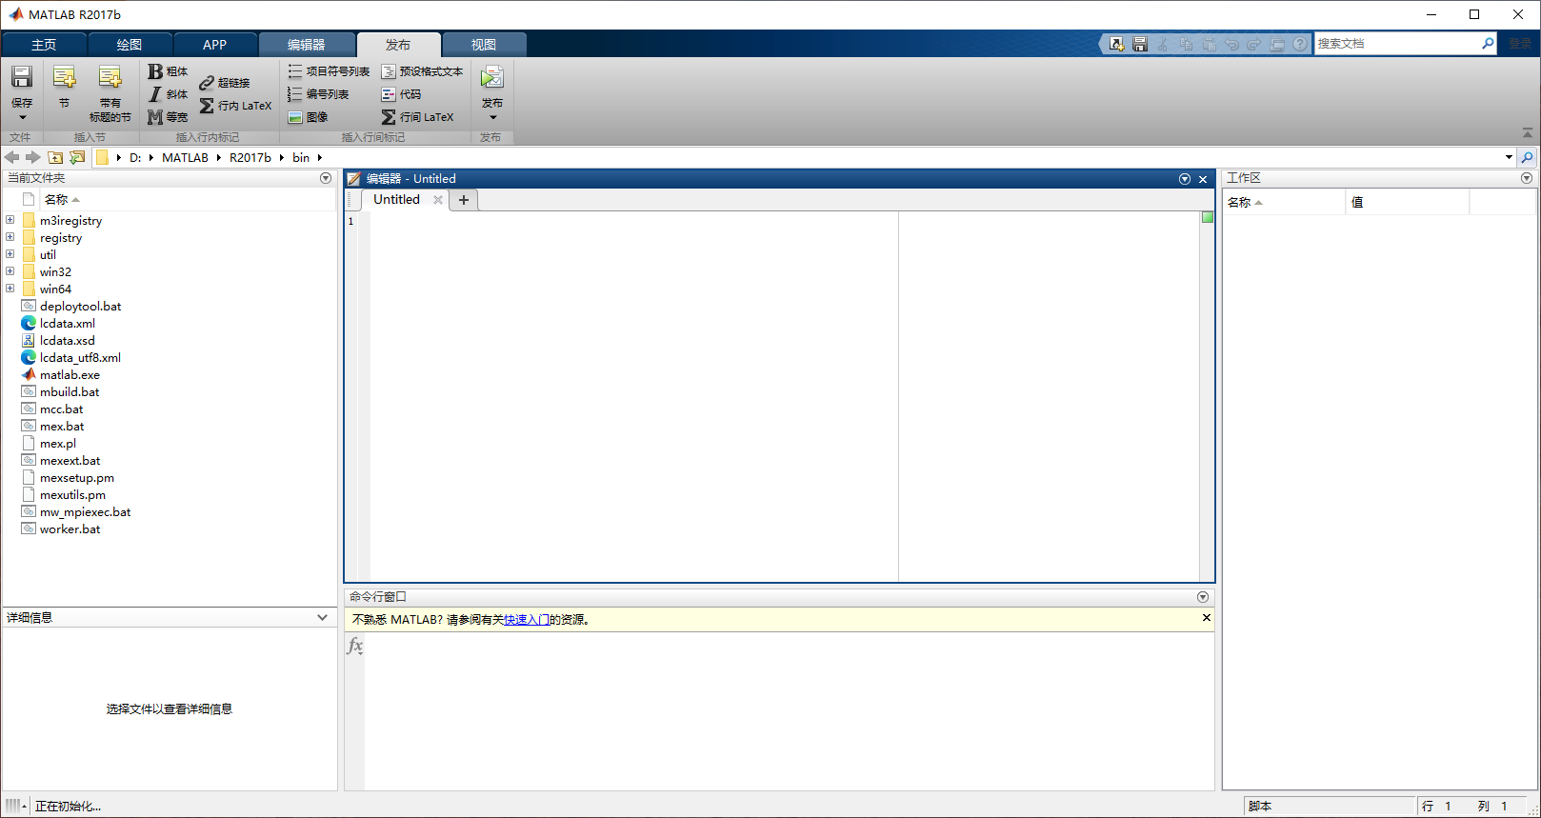
Task: Apply Monospaced (等宽) markup
Action: (169, 117)
